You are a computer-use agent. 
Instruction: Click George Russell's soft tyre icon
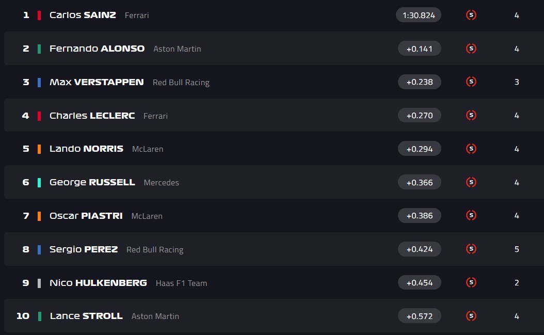pyautogui.click(x=471, y=182)
